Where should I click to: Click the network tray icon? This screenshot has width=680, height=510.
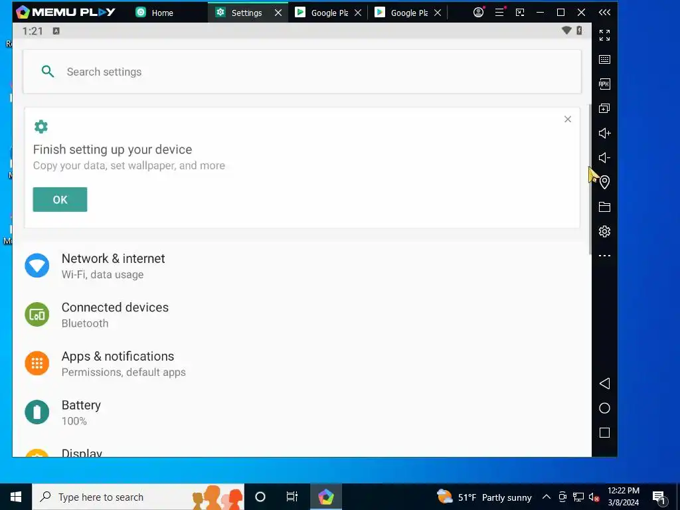click(578, 497)
